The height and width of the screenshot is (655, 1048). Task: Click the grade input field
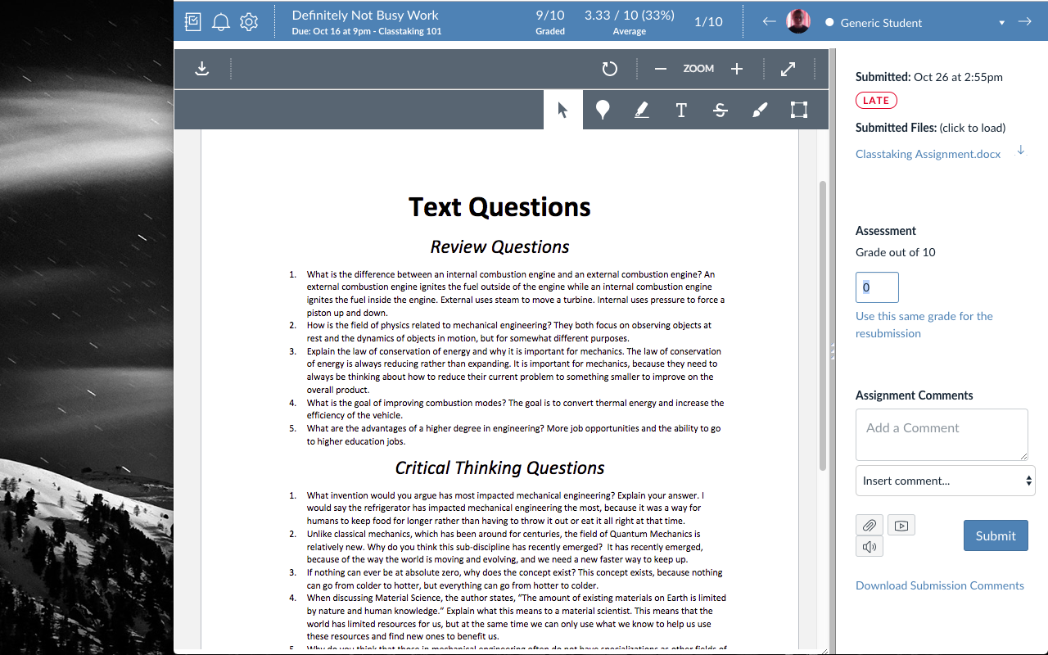[x=877, y=287]
